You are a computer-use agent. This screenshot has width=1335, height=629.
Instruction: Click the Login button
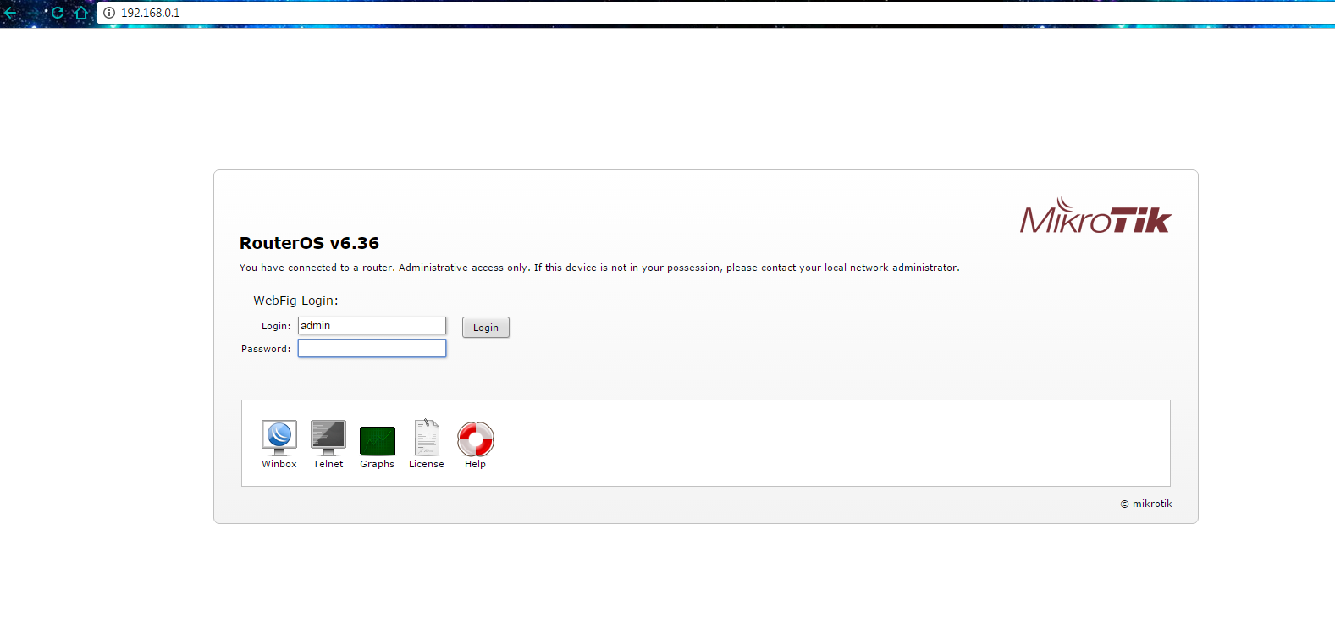[x=486, y=328]
